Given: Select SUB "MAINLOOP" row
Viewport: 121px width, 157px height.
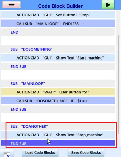Looking at the screenshot, I should tap(58, 84).
